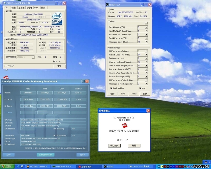This screenshot has width=211, height=169.
Task: Open Act. to Act. Delayed (tRRD) dropdown
Action: click(146, 69)
